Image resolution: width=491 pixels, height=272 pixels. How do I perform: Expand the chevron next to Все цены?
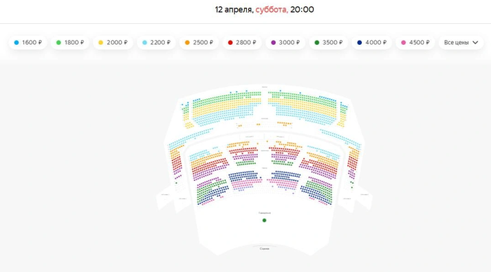click(x=476, y=43)
